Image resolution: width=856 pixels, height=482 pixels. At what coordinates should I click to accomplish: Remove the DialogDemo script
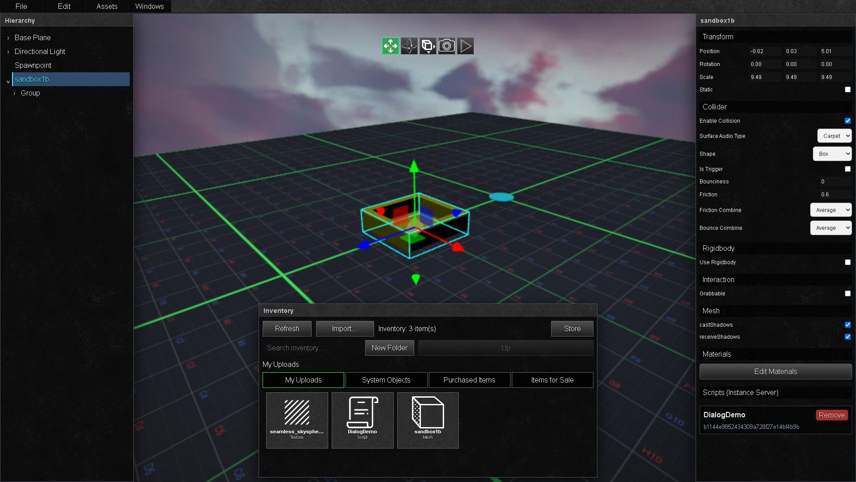point(831,416)
